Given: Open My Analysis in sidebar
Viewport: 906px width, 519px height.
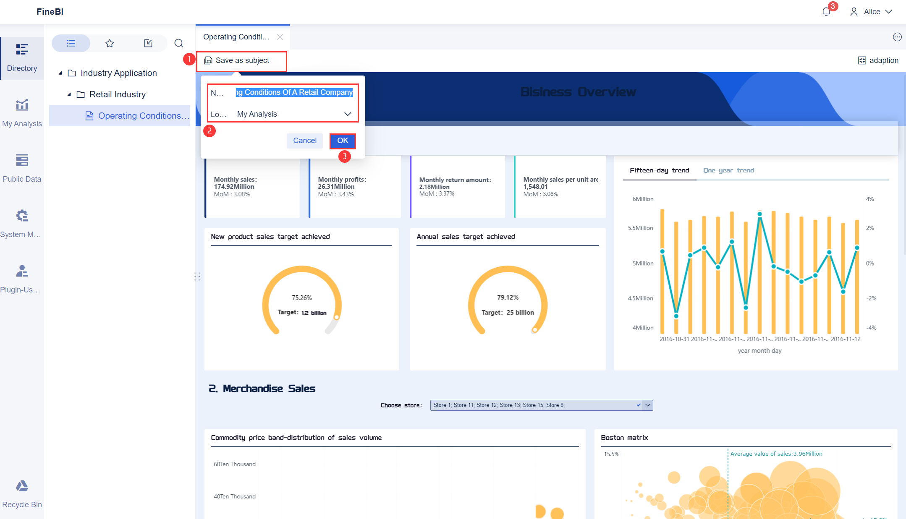Looking at the screenshot, I should 22,113.
